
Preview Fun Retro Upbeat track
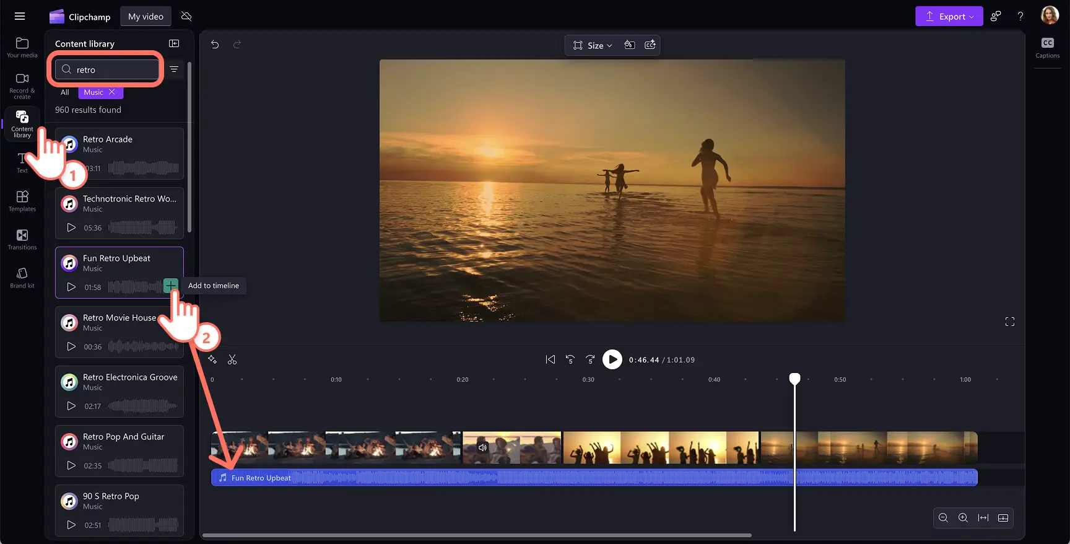click(71, 287)
